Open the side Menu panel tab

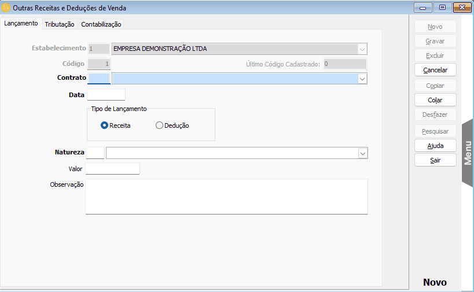point(468,153)
